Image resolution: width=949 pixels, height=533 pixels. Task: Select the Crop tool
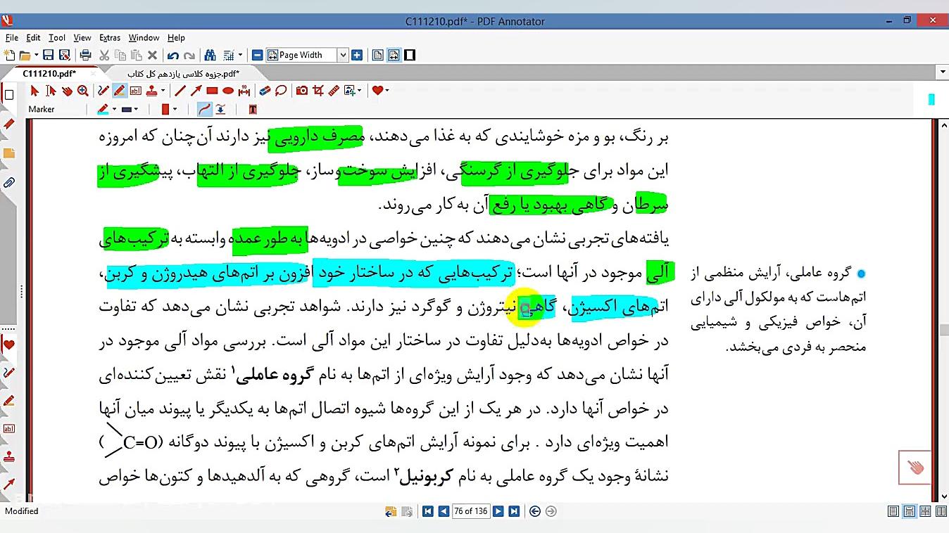(x=318, y=91)
